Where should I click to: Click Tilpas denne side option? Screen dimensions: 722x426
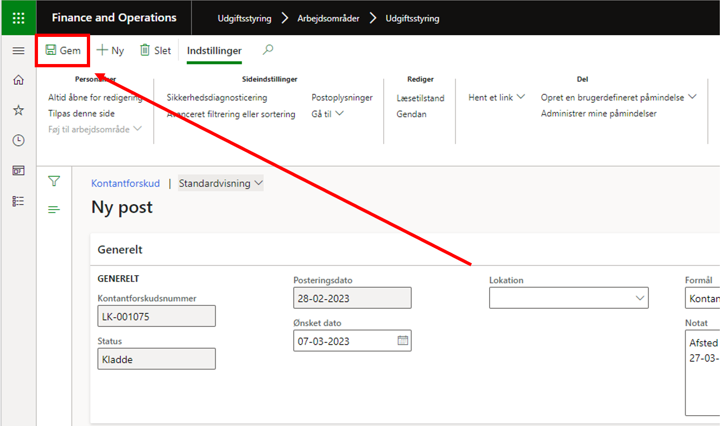point(81,113)
